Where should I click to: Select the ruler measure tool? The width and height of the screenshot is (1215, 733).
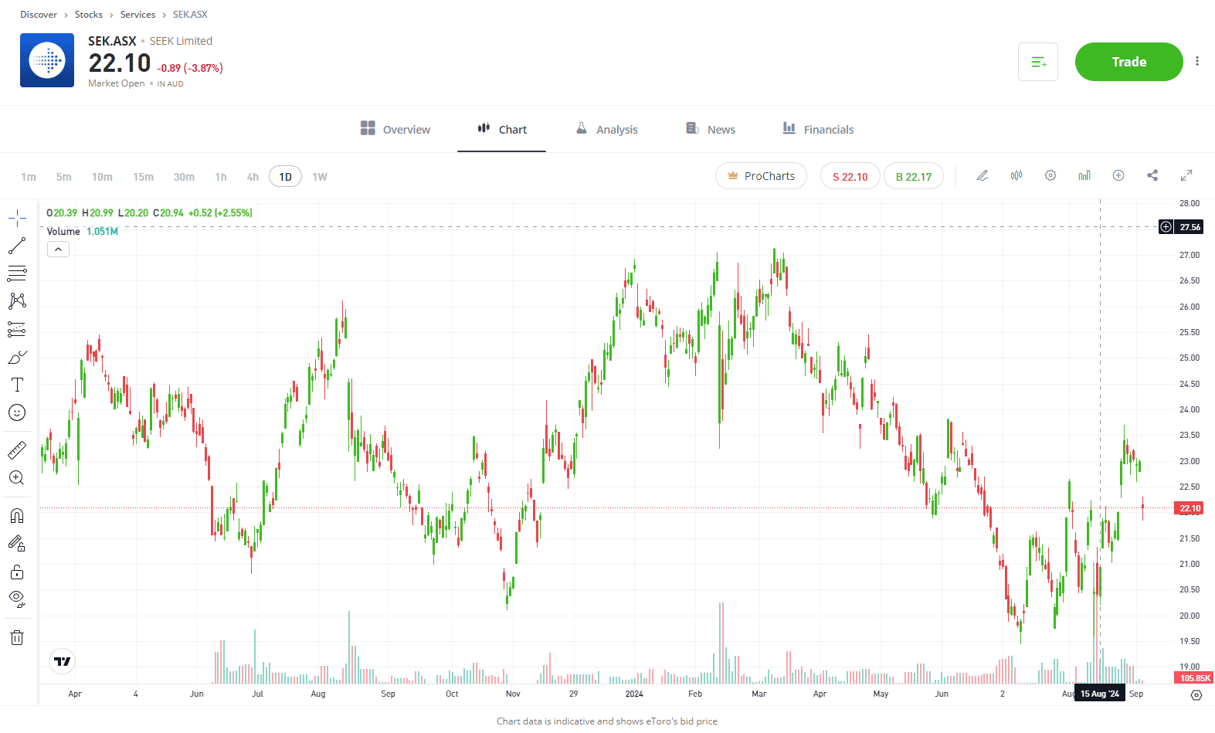point(17,450)
